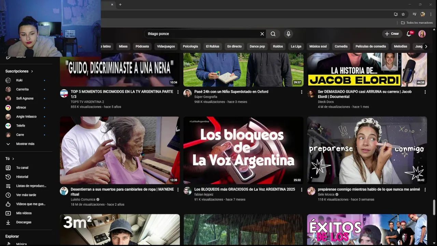This screenshot has width=437, height=246.
Task: Select the Música soul chip
Action: click(318, 46)
